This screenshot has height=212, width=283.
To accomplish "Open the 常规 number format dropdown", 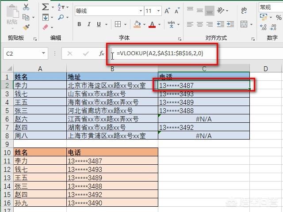I will point(271,8).
